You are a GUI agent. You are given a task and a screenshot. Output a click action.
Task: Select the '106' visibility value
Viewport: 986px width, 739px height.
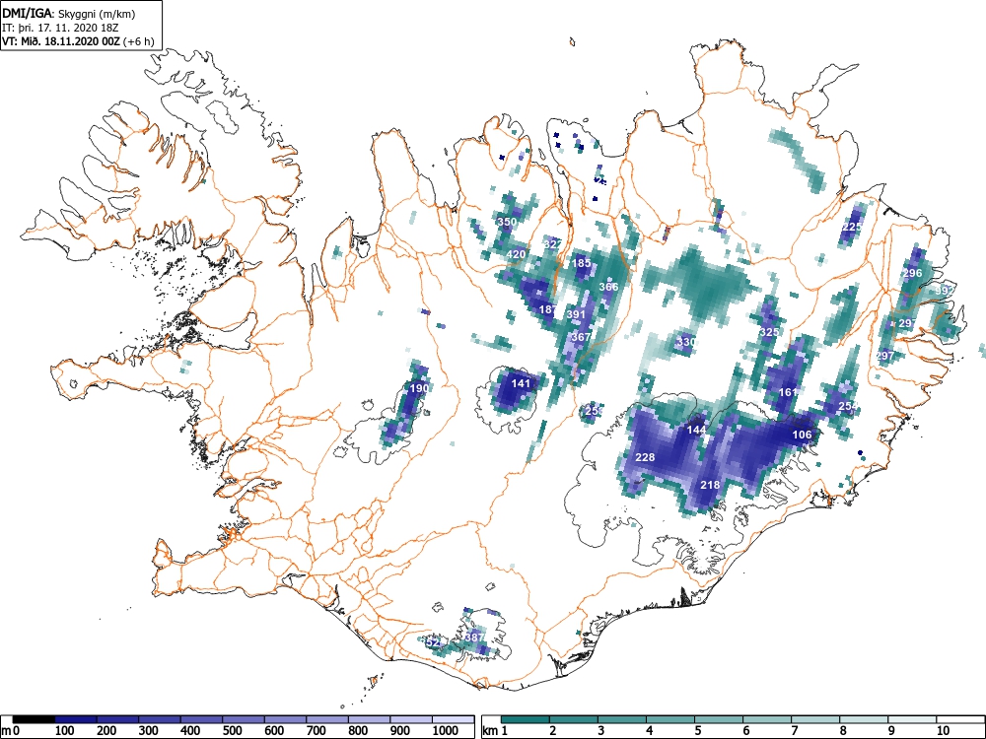point(802,435)
